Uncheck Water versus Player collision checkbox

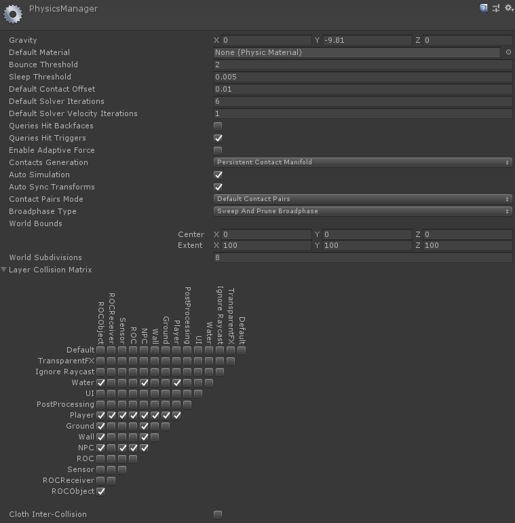point(176,382)
